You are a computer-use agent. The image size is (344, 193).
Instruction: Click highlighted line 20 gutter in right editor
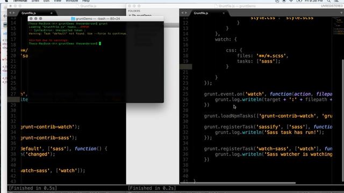[186, 66]
